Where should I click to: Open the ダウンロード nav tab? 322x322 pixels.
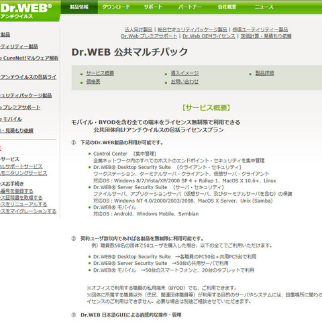[x=116, y=7]
